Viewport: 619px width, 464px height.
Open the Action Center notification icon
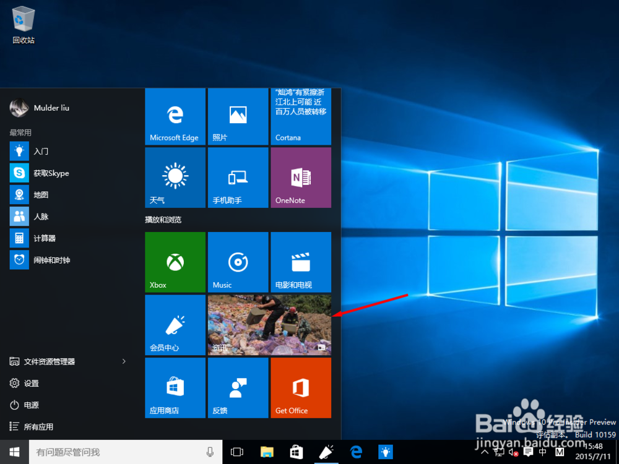528,452
